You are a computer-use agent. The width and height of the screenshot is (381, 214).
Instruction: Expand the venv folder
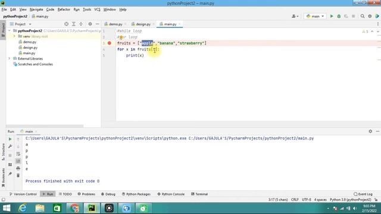tap(14, 36)
